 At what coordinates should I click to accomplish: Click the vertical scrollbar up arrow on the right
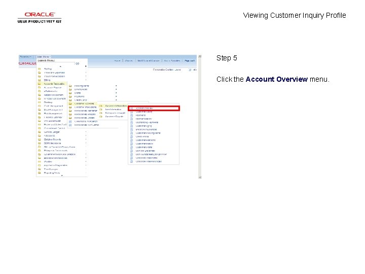[x=200, y=56]
